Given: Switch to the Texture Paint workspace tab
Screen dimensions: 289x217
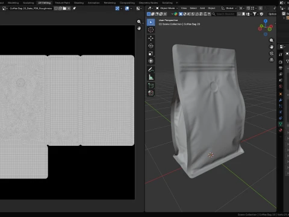Looking at the screenshot, I should (63, 3).
